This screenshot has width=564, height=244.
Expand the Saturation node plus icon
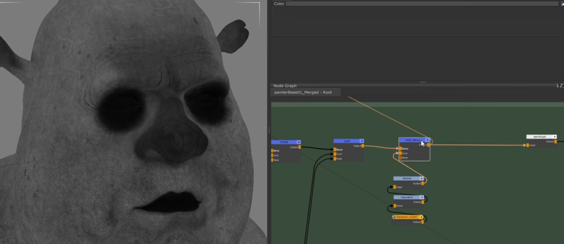(422, 197)
